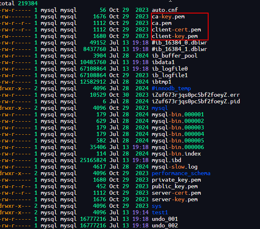Click the #ib_16384_1.dblwr entry
The image size is (260, 229).
180,49
